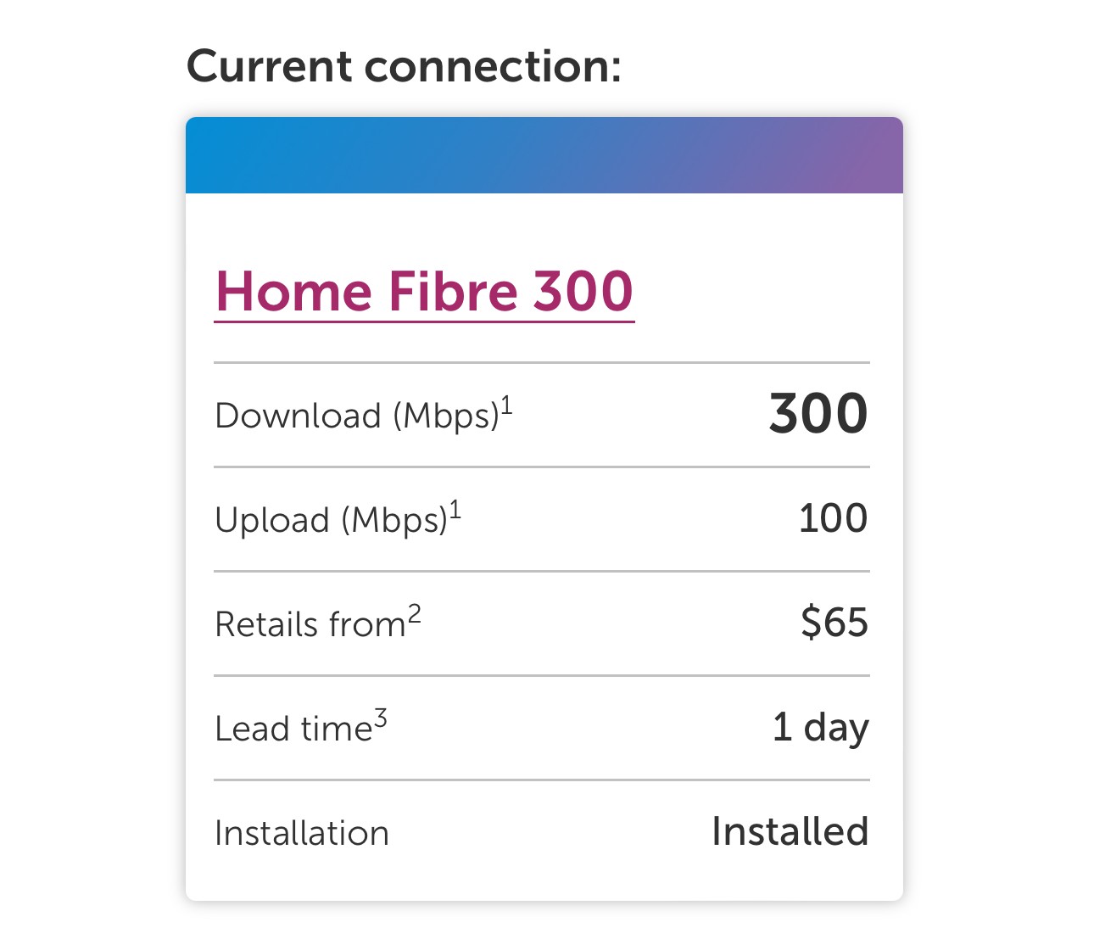Click the Installed status text
Viewport: 1094px width, 939px height.
[790, 831]
